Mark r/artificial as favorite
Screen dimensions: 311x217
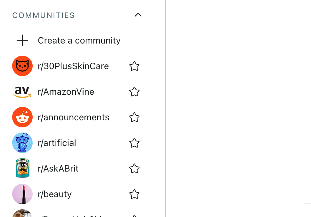point(134,143)
